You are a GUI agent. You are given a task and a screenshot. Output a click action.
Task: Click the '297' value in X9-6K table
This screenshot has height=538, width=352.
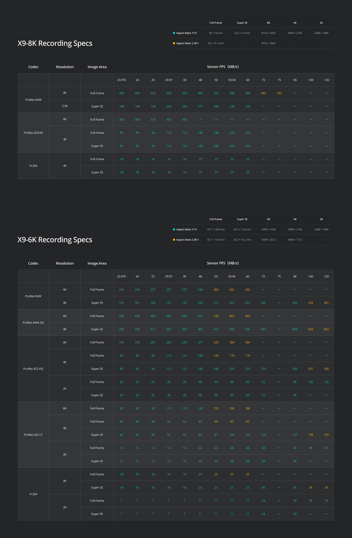(311, 369)
